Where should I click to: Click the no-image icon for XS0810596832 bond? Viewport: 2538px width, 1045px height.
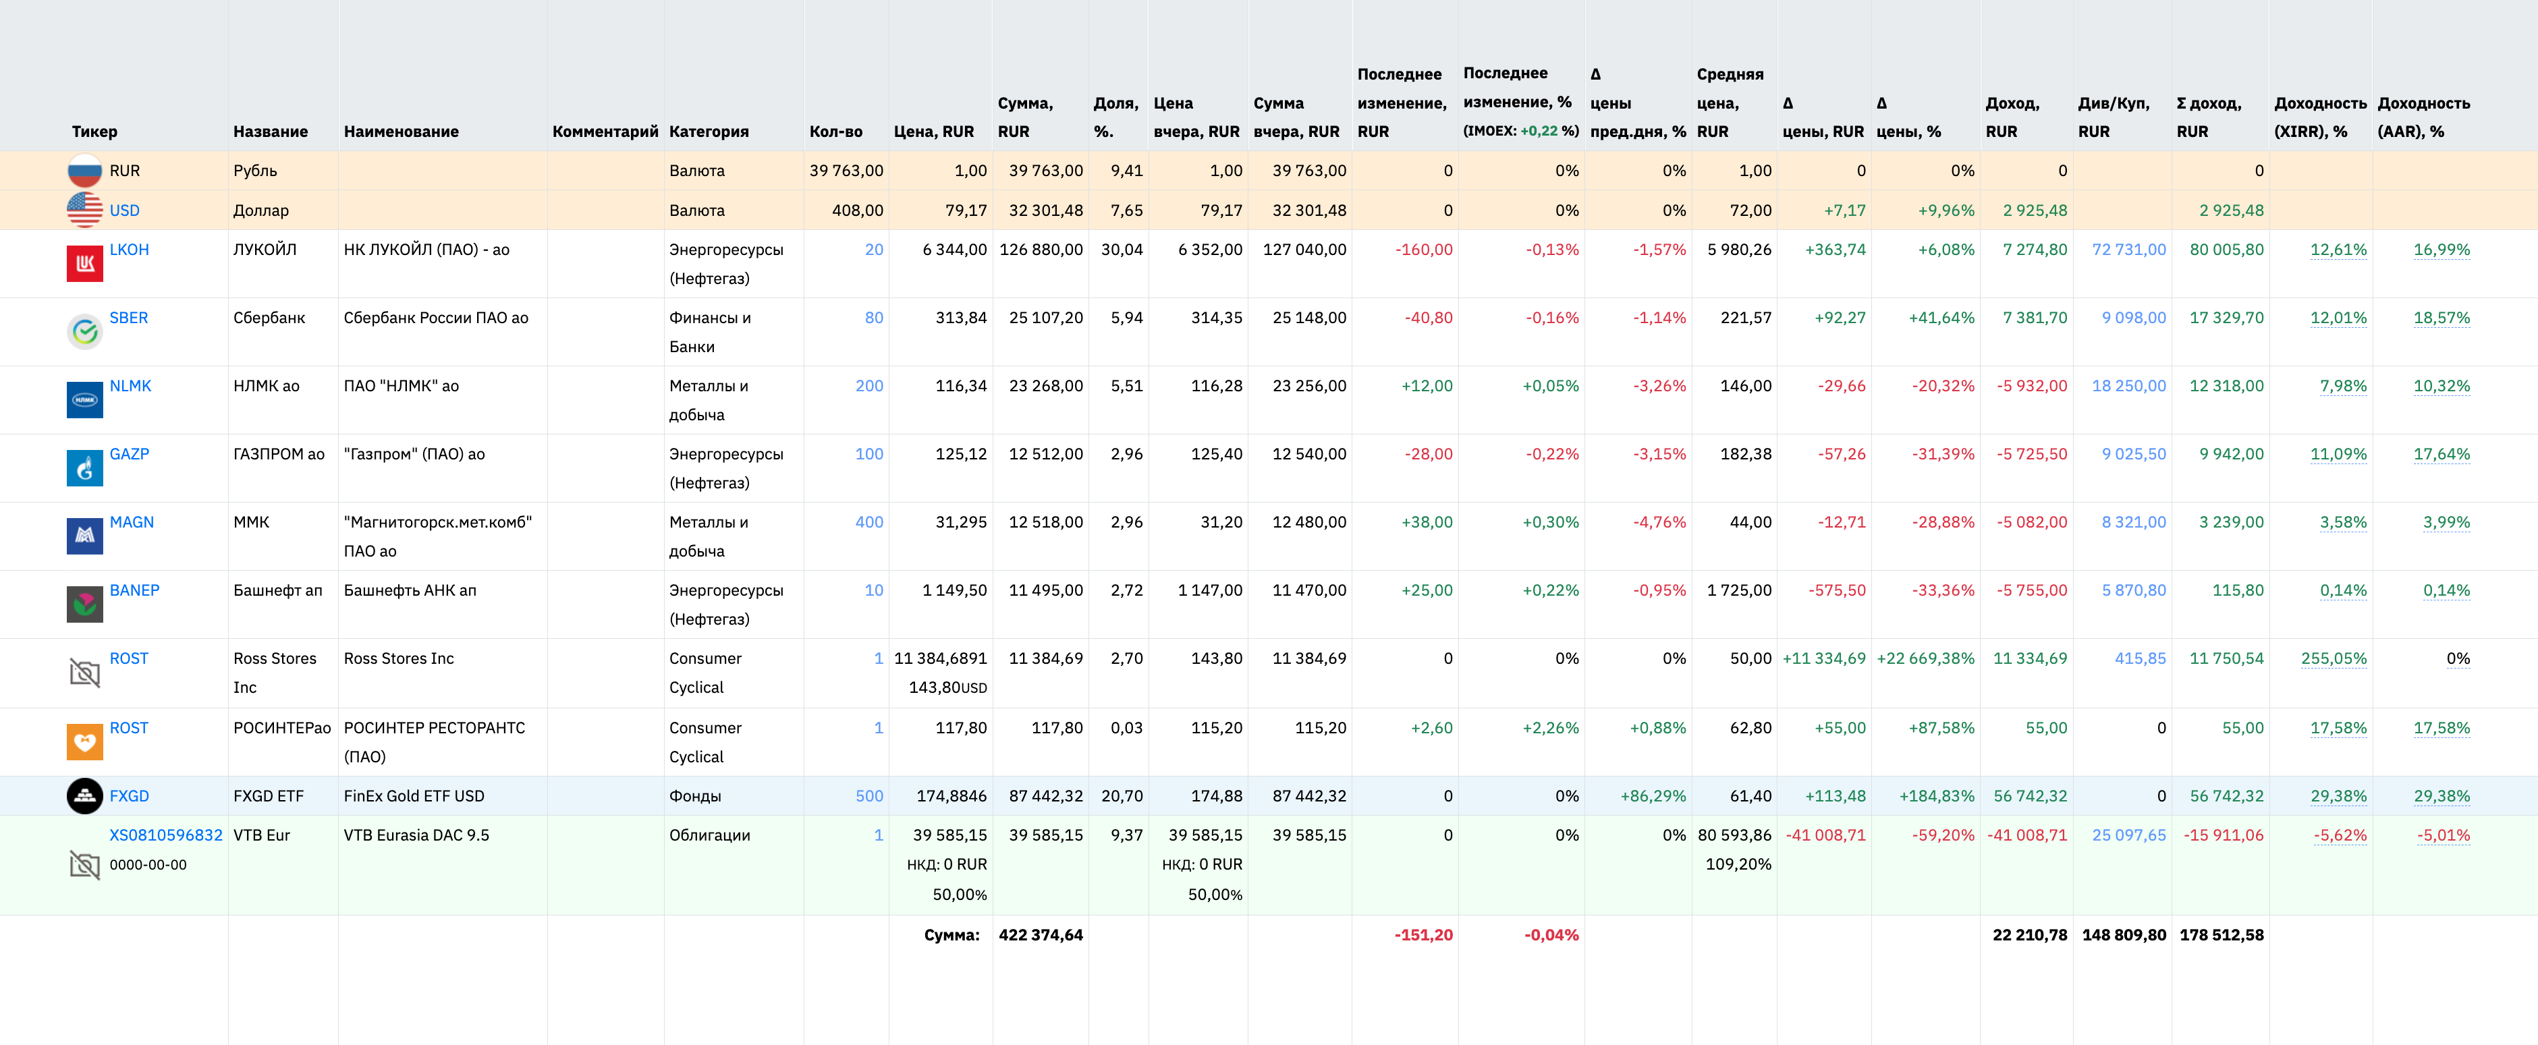[x=85, y=865]
